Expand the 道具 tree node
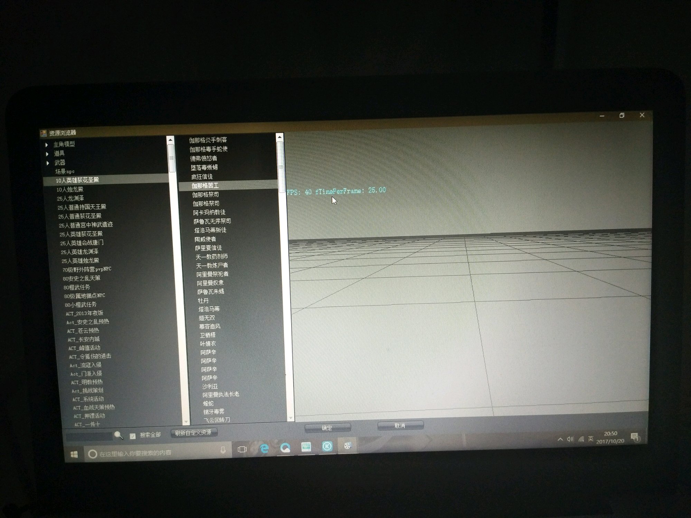Screen dimensions: 691x518 point(47,154)
